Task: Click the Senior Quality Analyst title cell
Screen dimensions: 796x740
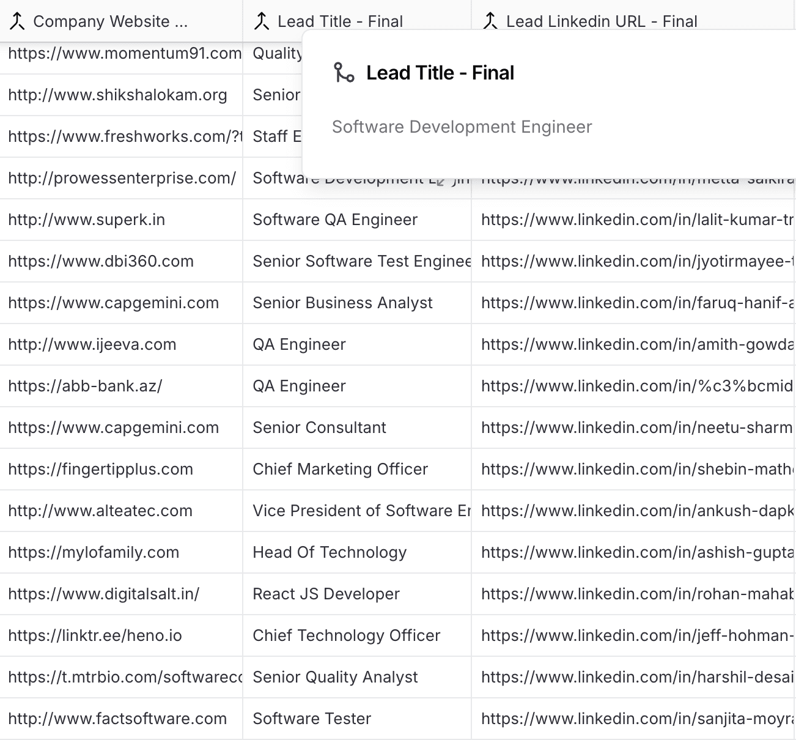Action: coord(357,677)
